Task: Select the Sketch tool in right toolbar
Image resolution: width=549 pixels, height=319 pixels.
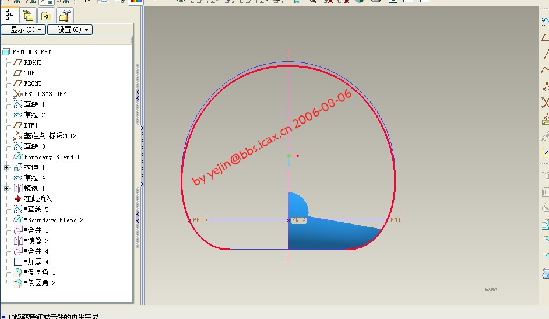Action: (x=545, y=21)
